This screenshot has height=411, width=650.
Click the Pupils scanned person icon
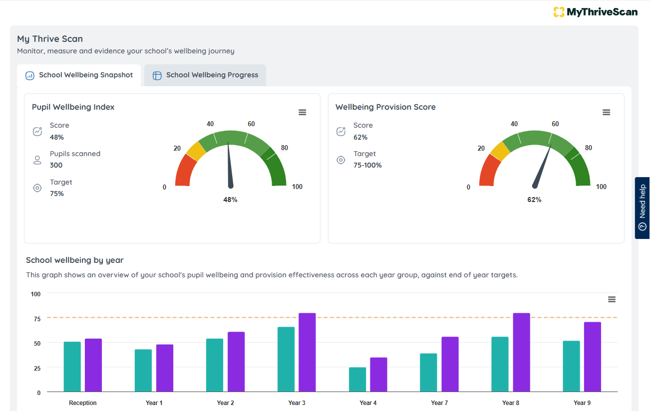tap(37, 160)
